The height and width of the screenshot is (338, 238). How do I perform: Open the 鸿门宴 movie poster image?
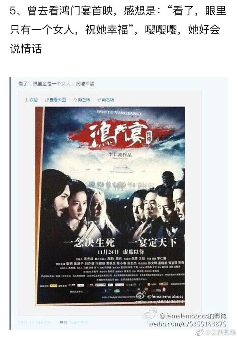(110, 205)
